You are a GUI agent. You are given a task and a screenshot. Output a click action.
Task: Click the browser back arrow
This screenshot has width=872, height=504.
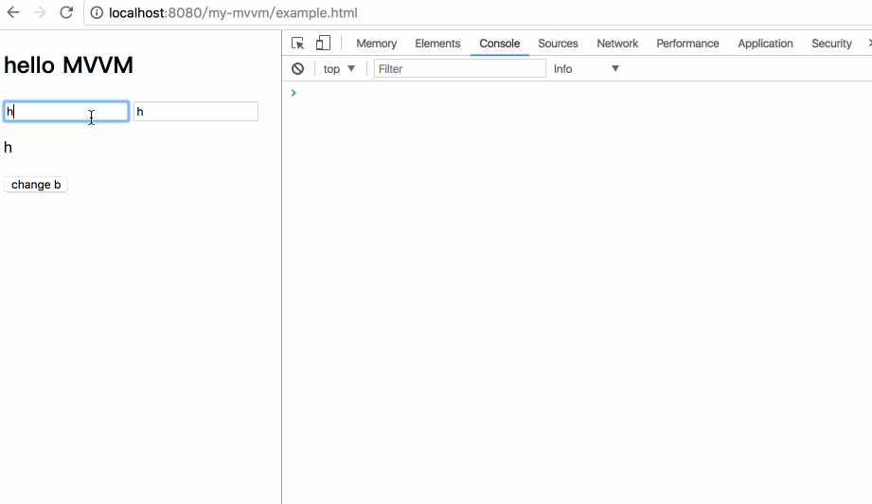tap(13, 12)
